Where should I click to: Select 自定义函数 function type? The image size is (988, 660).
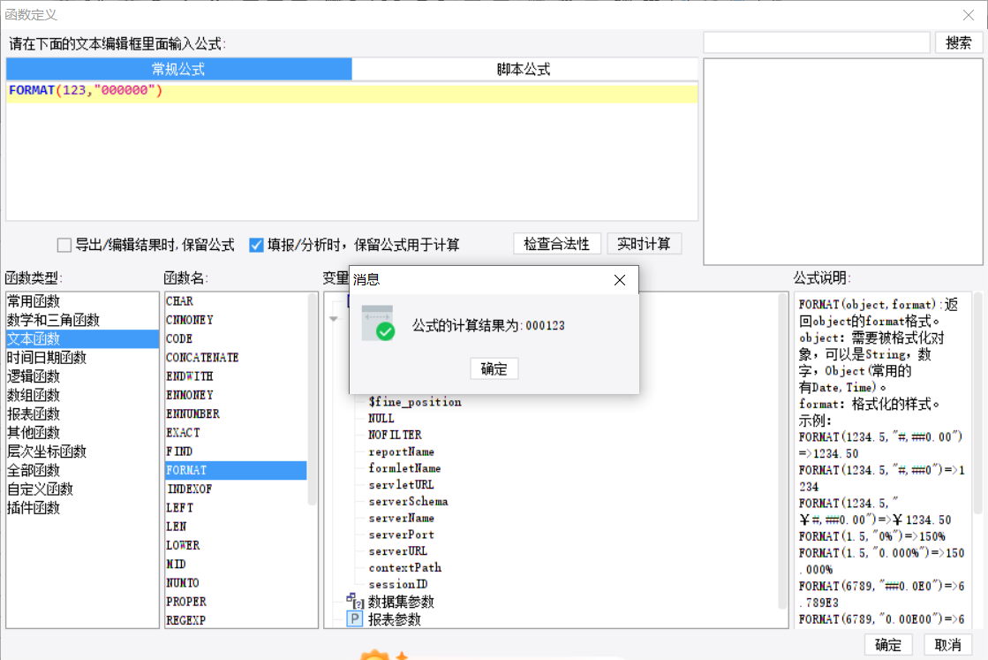click(82, 489)
